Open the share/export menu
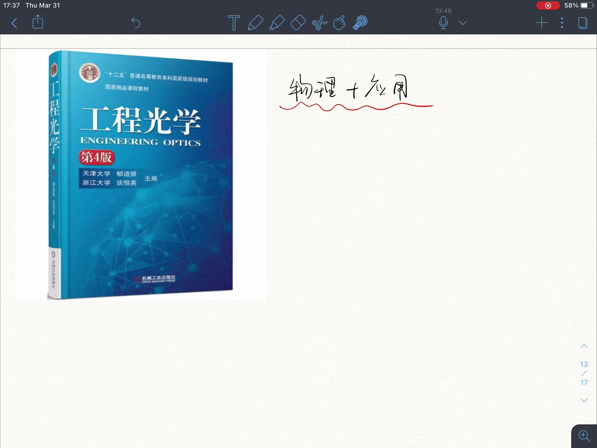Screen dimensions: 597x448 [x=38, y=22]
